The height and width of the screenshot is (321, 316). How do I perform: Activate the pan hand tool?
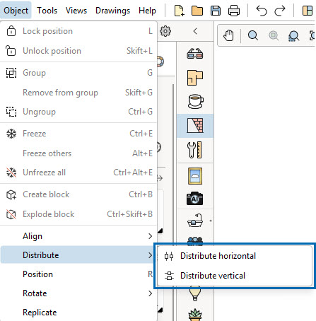[x=228, y=35]
